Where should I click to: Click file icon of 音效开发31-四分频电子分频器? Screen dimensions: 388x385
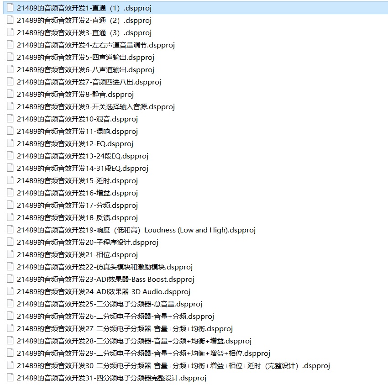tap(10, 378)
